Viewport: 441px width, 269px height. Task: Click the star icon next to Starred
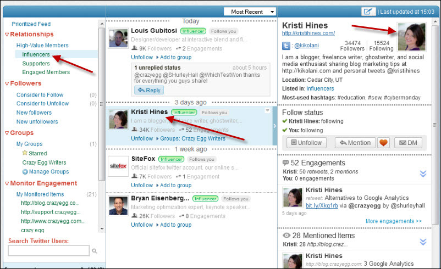pyautogui.click(x=25, y=153)
